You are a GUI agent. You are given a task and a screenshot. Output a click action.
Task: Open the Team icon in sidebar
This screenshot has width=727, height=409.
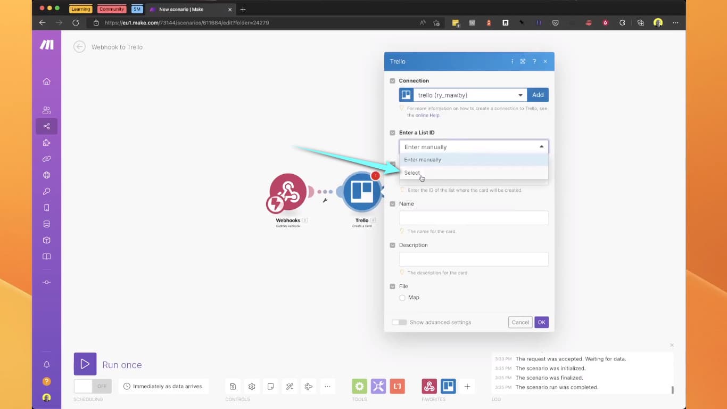(x=46, y=110)
